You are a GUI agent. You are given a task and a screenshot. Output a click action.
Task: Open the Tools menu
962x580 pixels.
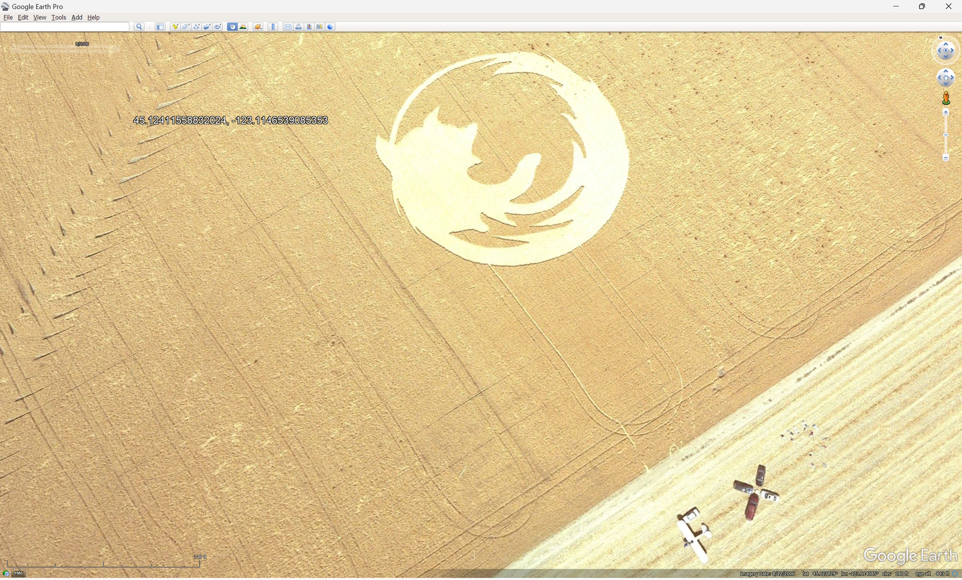click(x=59, y=17)
